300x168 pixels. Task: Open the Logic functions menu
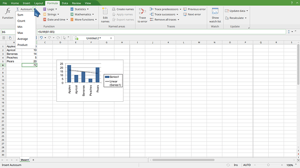click(50, 9)
